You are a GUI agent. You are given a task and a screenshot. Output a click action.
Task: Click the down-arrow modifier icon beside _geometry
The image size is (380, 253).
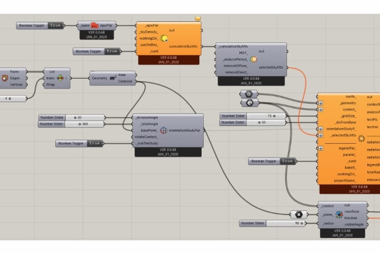tap(321, 103)
